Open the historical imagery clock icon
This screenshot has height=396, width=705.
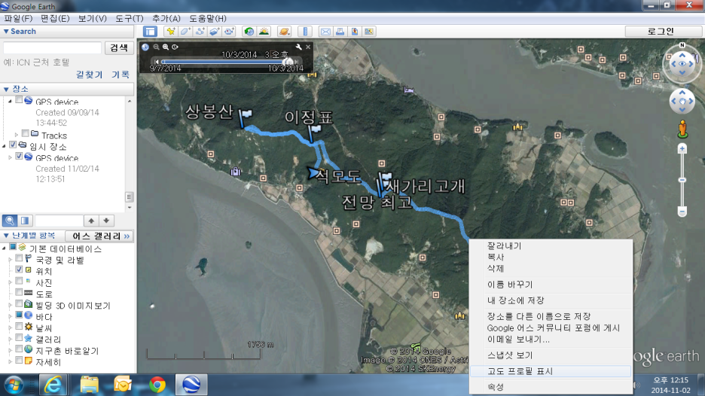point(249,32)
